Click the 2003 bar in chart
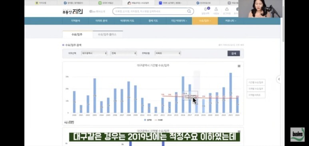This screenshot has height=146, width=309. 95,96
